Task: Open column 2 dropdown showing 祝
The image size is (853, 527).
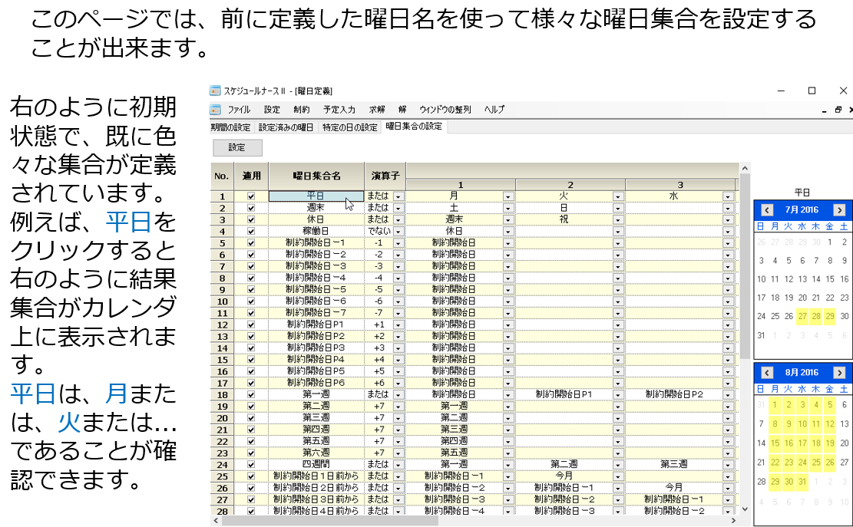Action: coord(617,220)
